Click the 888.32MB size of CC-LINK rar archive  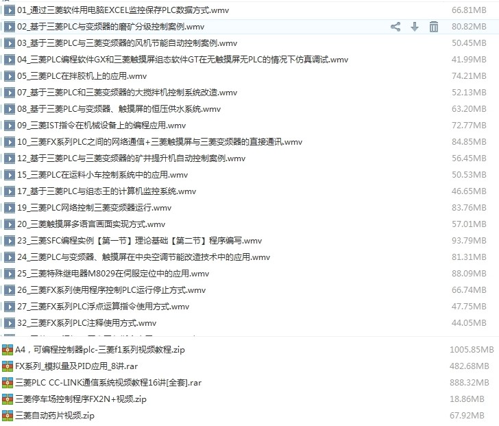(x=470, y=383)
